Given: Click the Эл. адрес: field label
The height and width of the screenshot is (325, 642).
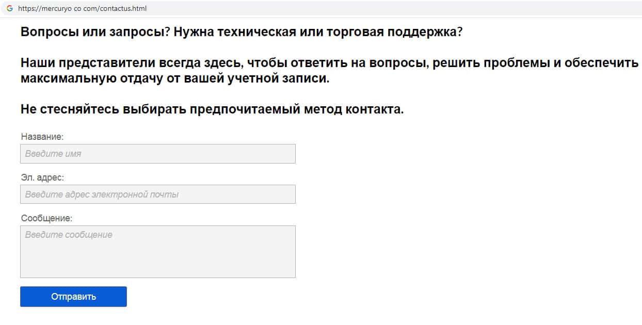Looking at the screenshot, I should pyautogui.click(x=42, y=177).
